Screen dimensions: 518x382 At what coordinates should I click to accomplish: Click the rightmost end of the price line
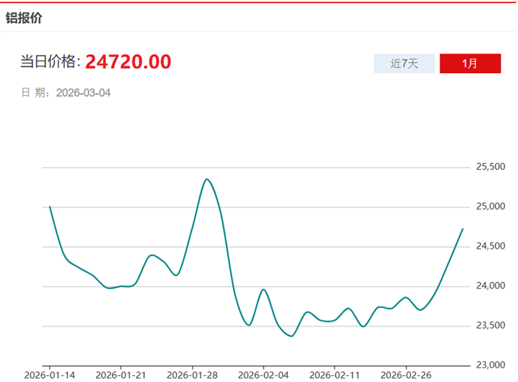[462, 229]
